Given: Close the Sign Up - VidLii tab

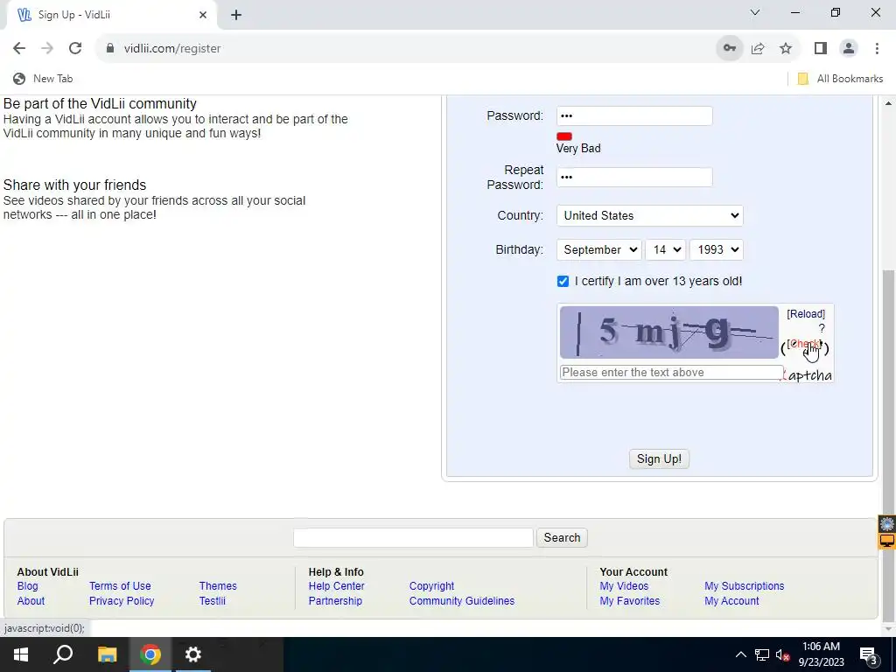Looking at the screenshot, I should point(203,15).
